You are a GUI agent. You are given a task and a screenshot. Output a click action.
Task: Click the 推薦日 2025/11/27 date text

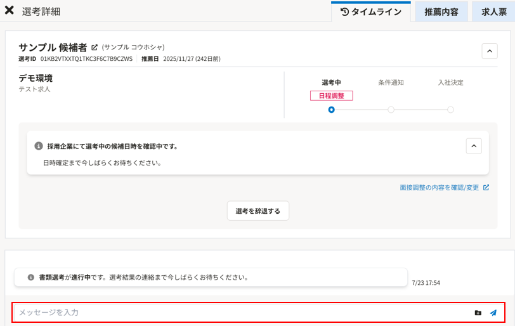(192, 59)
